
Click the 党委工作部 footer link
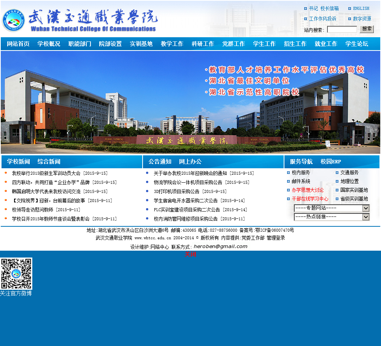click(x=253, y=238)
